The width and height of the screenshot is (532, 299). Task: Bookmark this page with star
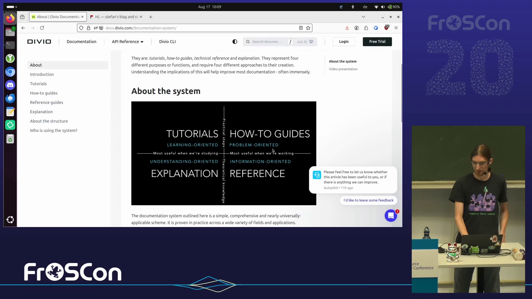point(308,28)
